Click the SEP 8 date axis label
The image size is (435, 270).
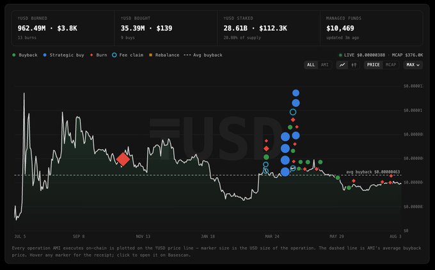79,237
